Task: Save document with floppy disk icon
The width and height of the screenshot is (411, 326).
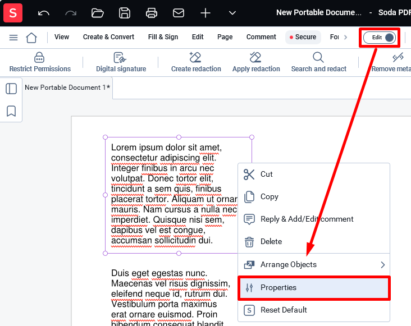Action: coord(125,13)
